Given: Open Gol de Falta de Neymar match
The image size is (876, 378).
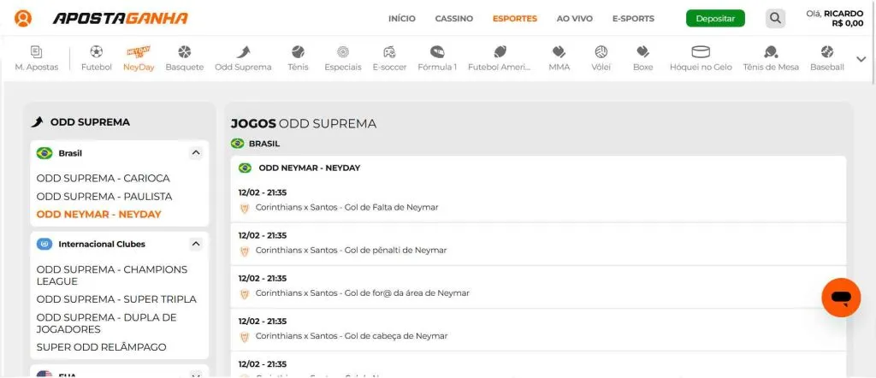Looking at the screenshot, I should 346,207.
